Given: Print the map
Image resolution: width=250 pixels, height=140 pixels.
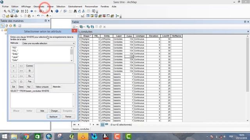Looking at the screenshot, I should tap(16, 16).
